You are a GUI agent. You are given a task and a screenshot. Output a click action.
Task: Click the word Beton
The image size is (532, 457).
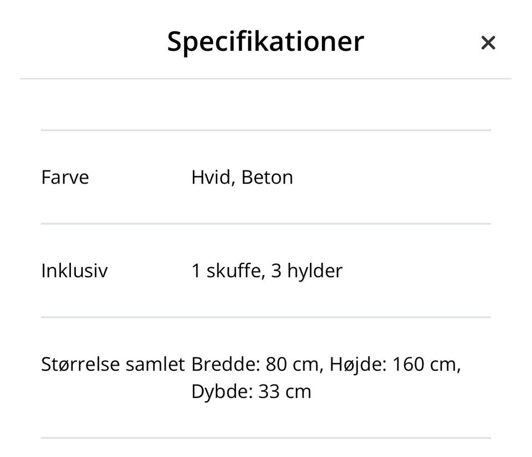pos(267,178)
